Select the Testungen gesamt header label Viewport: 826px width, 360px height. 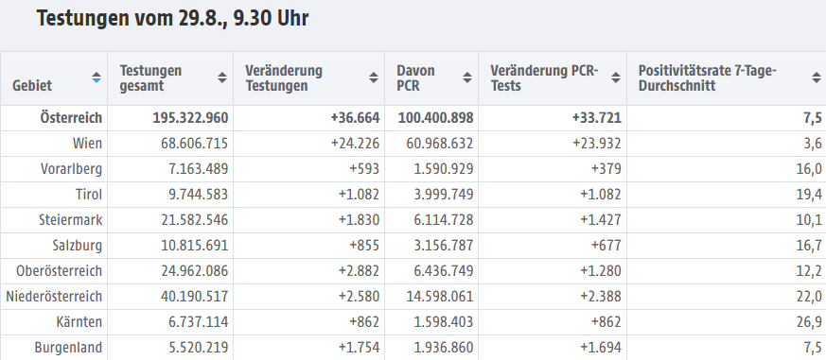150,77
